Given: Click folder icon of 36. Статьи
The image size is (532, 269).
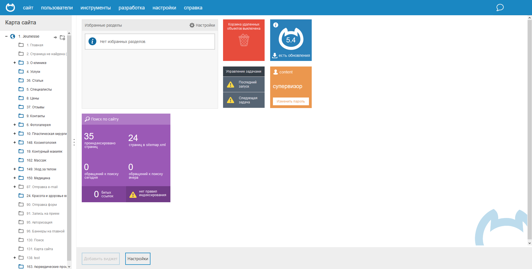Looking at the screenshot, I should (21, 80).
